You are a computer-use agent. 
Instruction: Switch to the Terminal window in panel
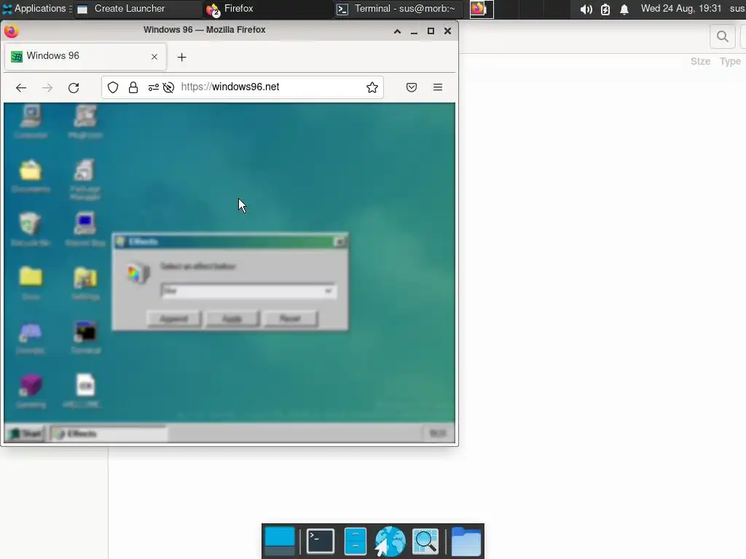(x=398, y=9)
